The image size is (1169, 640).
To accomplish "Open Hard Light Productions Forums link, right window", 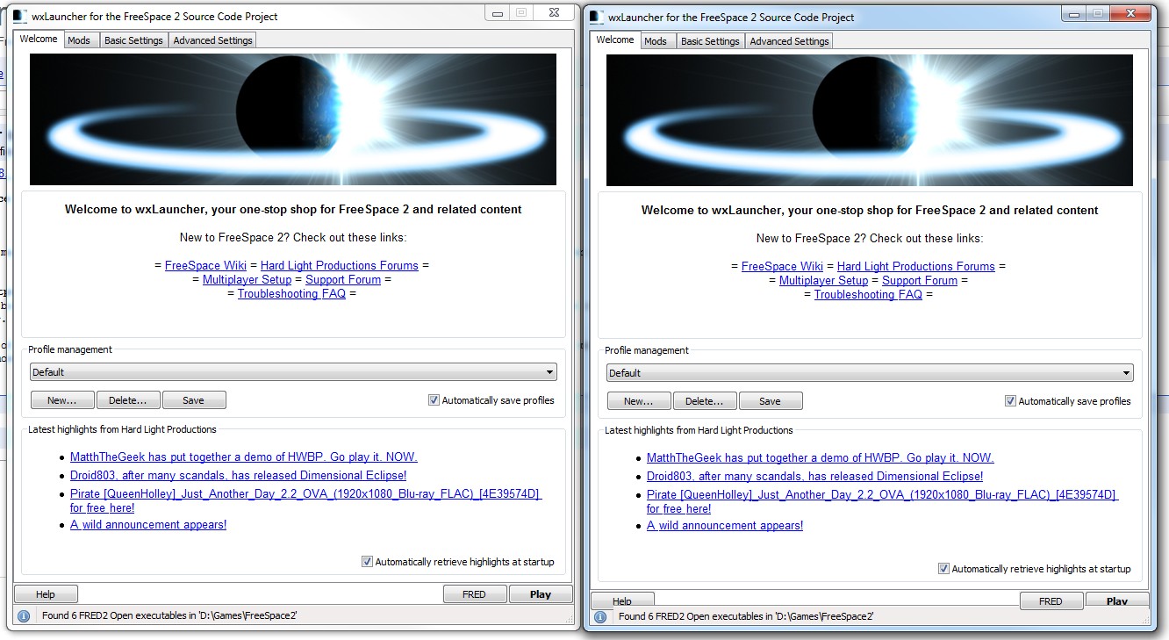I will point(916,266).
